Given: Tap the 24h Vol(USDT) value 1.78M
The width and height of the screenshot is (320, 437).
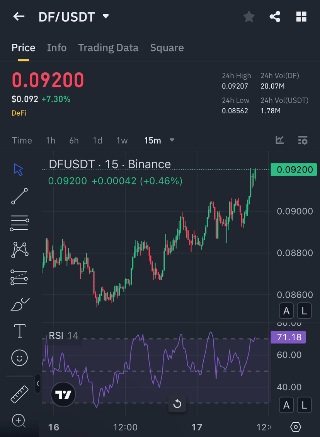Looking at the screenshot, I should [x=271, y=111].
